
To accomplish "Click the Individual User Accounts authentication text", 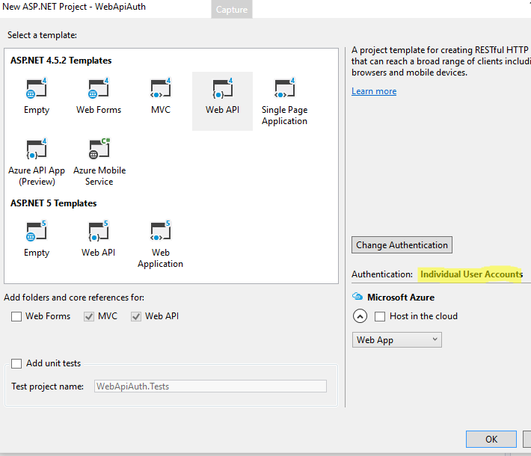I will [471, 274].
